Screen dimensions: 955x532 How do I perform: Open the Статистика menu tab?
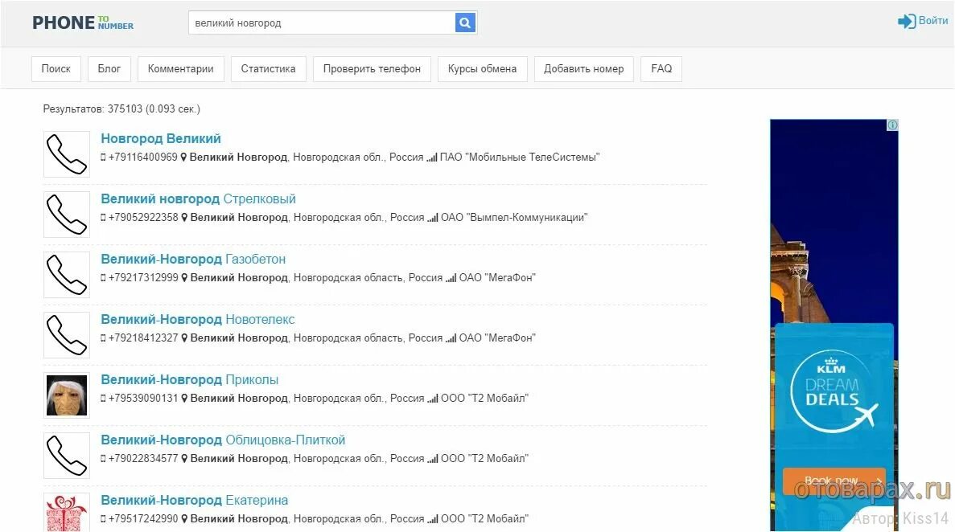(268, 69)
